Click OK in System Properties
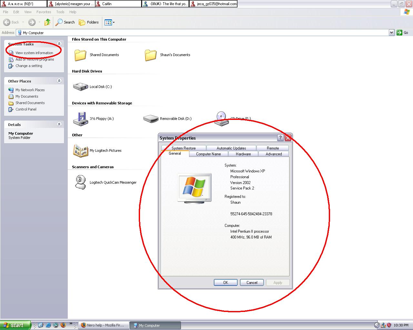413x330 pixels. (226, 283)
